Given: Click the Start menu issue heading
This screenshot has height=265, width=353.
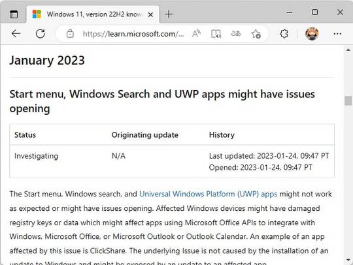Looking at the screenshot, I should point(162,101).
